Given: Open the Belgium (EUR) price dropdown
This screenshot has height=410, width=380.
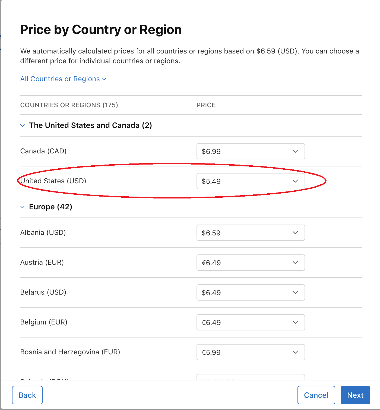Looking at the screenshot, I should (250, 322).
